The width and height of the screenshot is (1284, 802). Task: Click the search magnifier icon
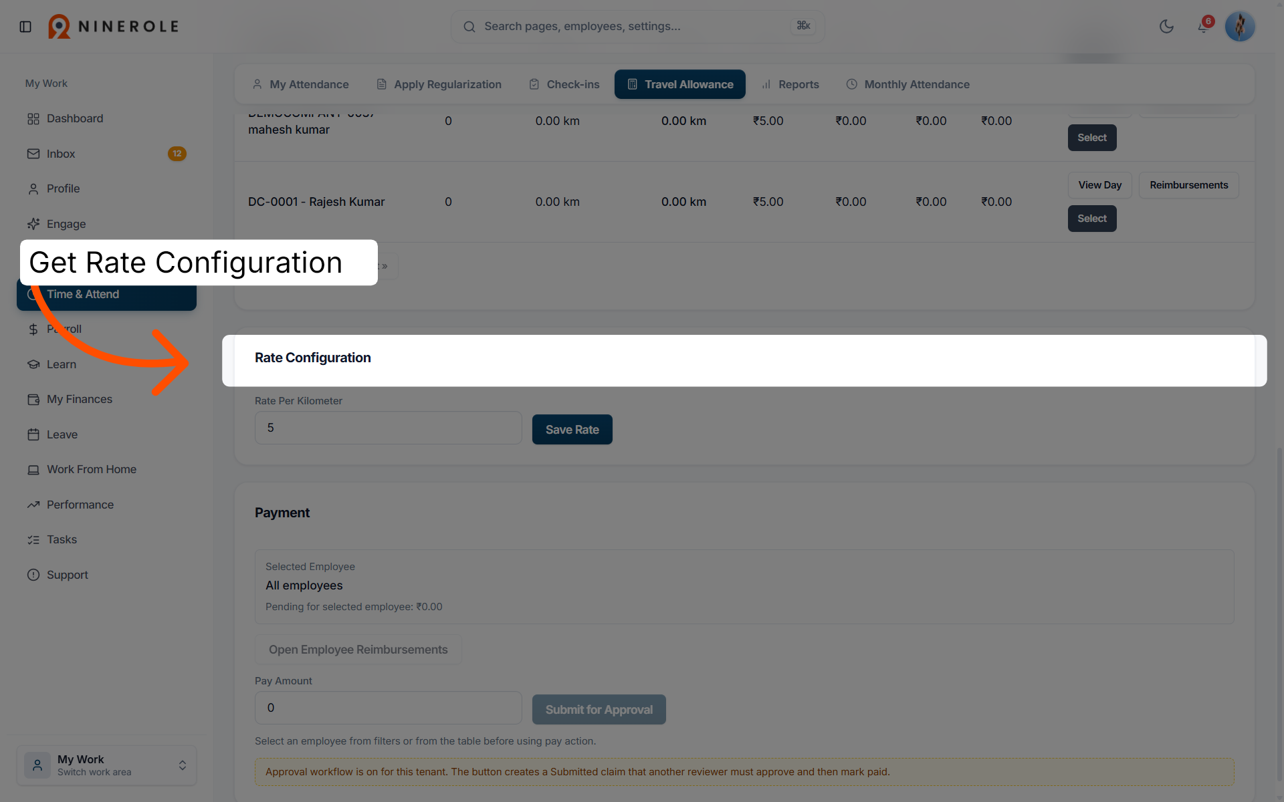469,27
